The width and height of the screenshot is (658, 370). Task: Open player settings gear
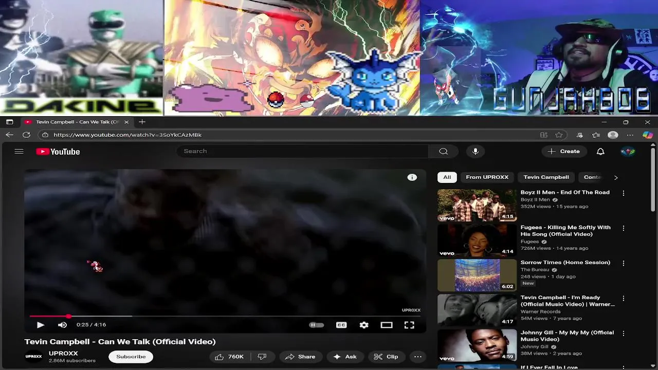coord(364,325)
